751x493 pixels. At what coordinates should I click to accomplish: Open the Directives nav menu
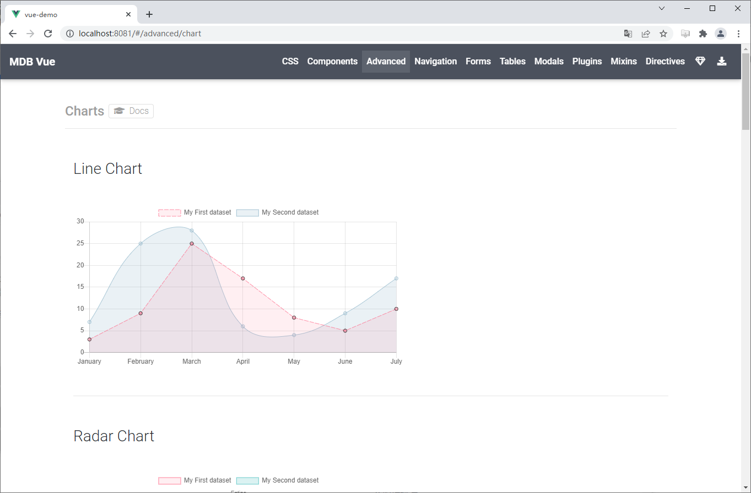click(x=665, y=62)
